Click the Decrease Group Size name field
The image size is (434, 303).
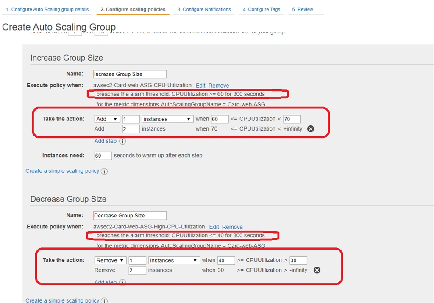[130, 216]
